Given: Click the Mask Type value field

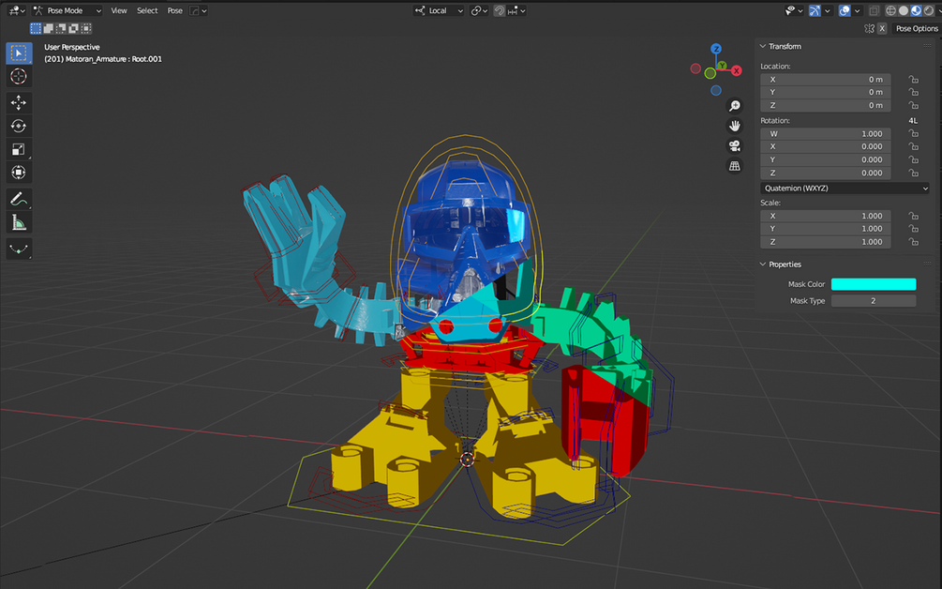Looking at the screenshot, I should tap(874, 300).
